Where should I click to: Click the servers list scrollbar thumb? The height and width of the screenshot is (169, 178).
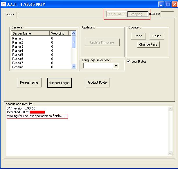click(73, 42)
